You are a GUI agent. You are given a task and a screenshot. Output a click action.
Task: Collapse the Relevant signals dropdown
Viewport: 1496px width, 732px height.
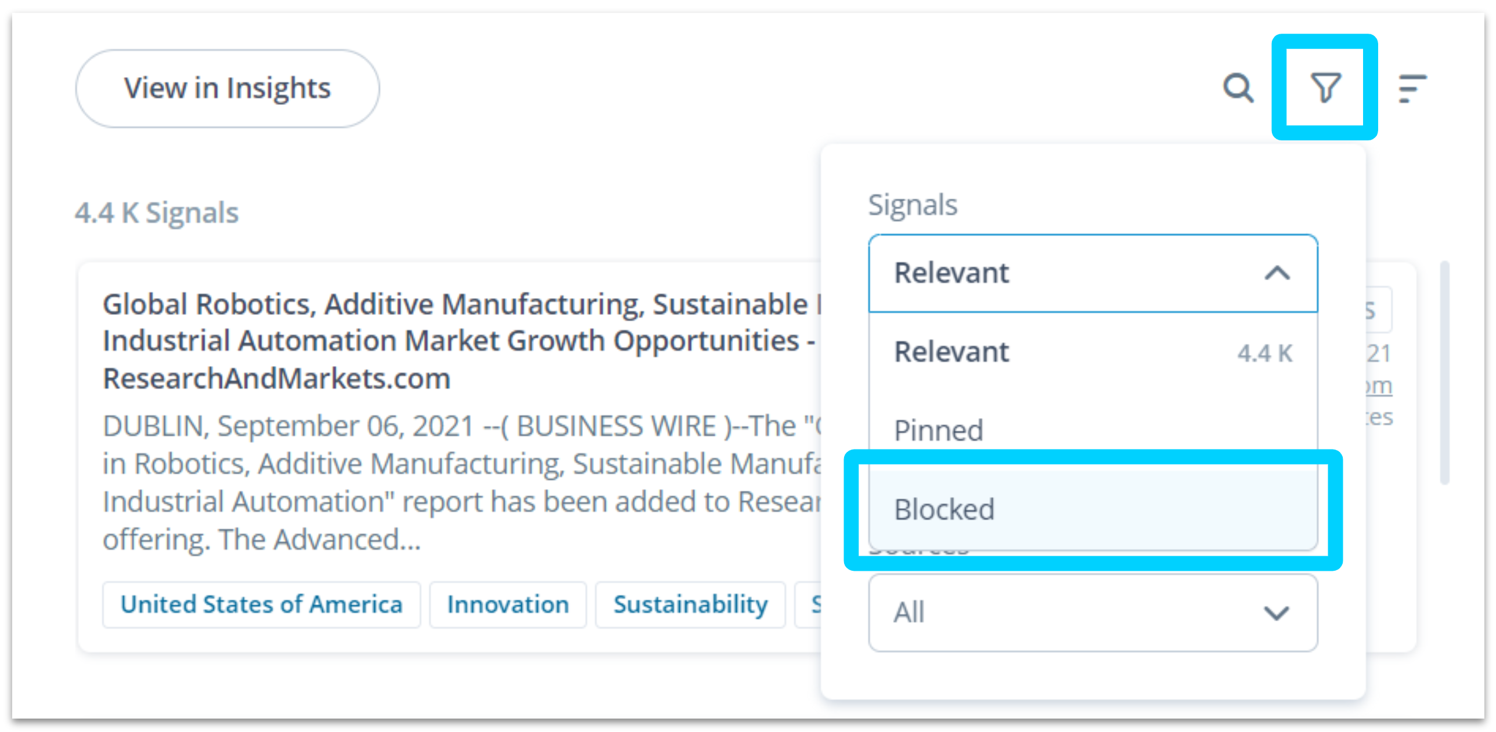(1093, 273)
